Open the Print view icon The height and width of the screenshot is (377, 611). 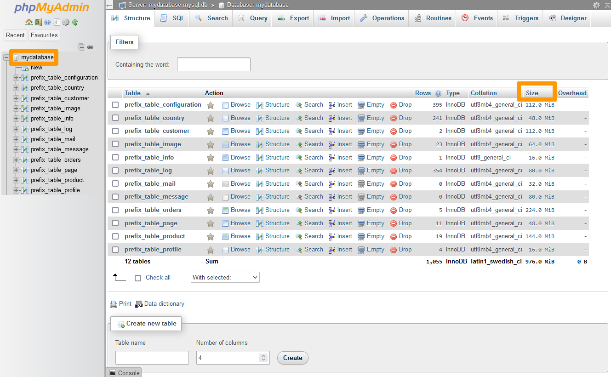(x=120, y=303)
